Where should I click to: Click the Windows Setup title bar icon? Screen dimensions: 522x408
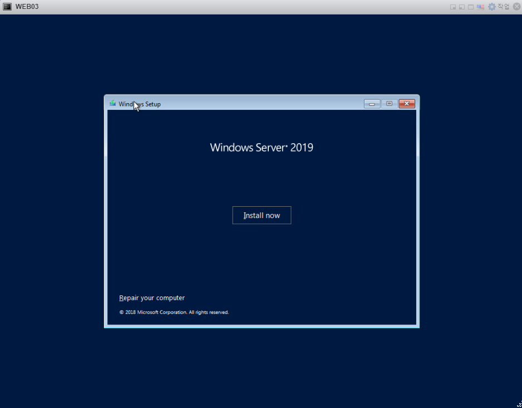pos(113,104)
